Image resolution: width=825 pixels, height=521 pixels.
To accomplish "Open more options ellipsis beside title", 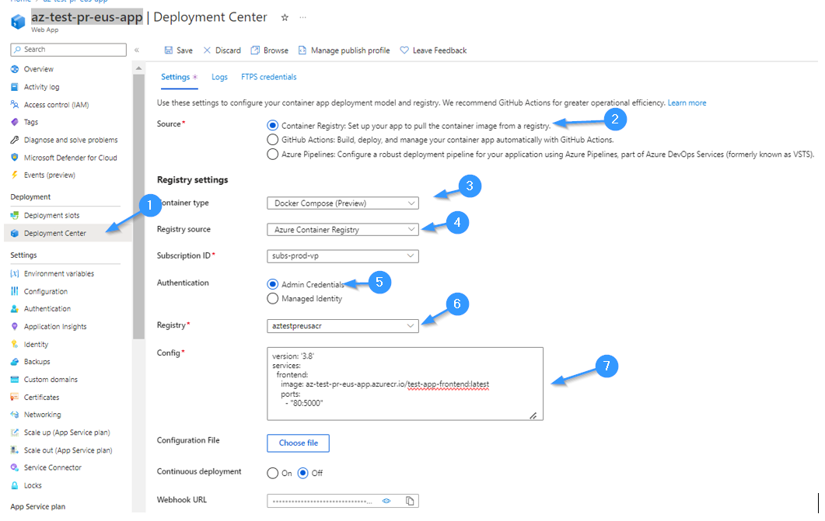I will [302, 17].
